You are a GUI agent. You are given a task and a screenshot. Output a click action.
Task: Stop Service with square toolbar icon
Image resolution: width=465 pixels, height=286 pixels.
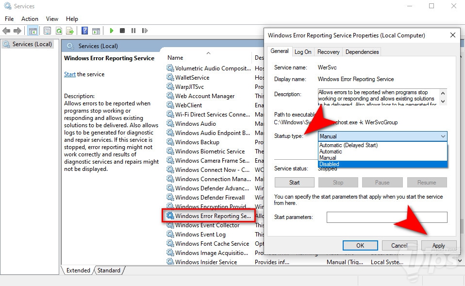(x=122, y=31)
